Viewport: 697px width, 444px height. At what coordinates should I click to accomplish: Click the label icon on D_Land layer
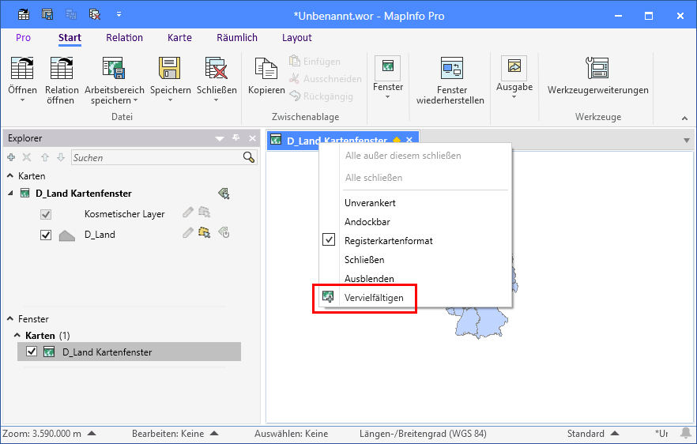tap(224, 232)
